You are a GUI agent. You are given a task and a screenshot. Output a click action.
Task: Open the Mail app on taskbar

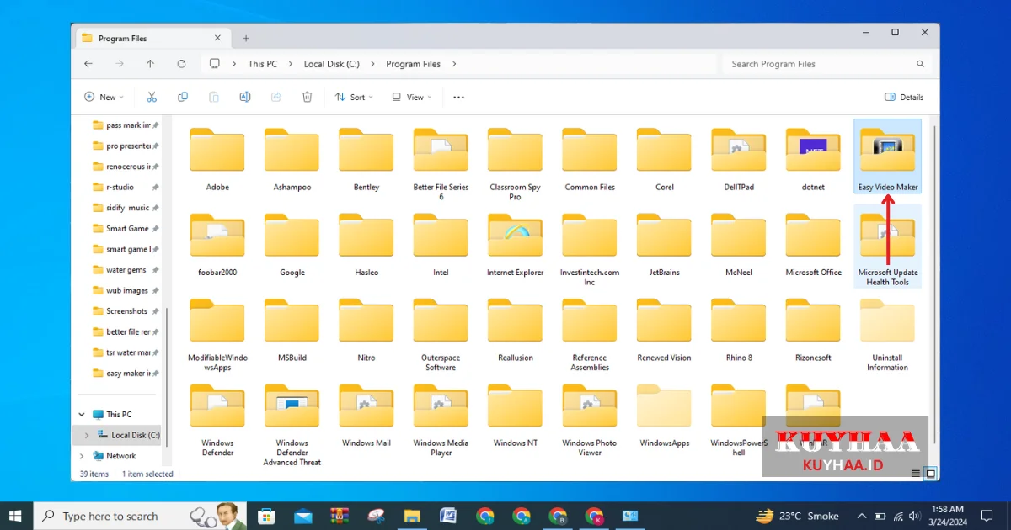[302, 516]
